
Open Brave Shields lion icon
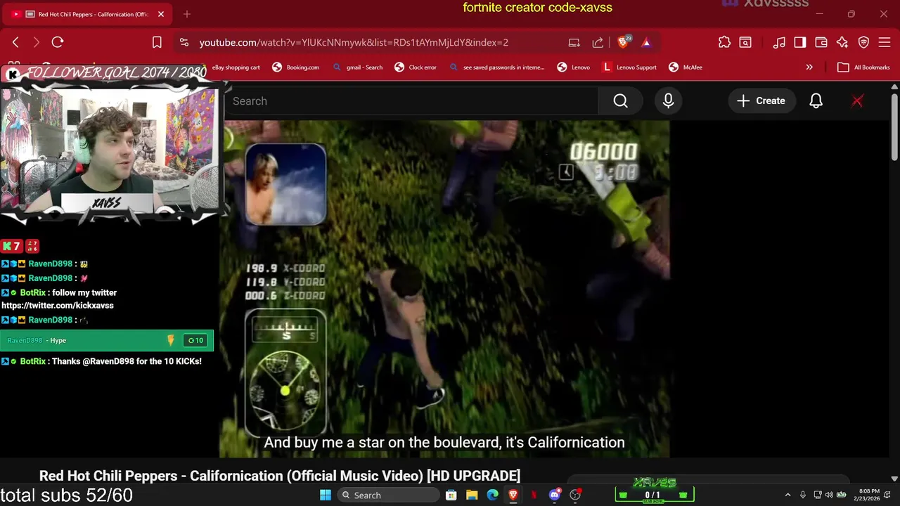coord(623,42)
